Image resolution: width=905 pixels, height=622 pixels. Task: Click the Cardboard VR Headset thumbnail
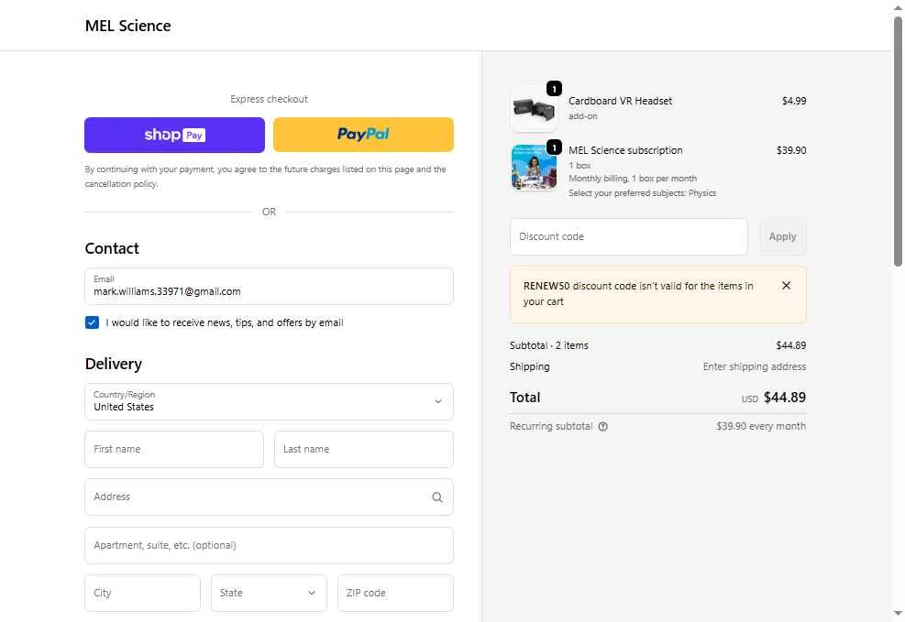pyautogui.click(x=534, y=108)
